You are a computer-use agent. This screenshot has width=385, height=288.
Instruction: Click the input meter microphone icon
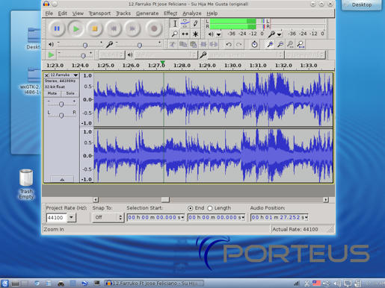click(272, 34)
